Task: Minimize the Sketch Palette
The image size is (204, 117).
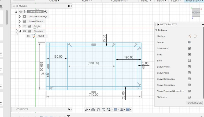Action: [x=158, y=24]
